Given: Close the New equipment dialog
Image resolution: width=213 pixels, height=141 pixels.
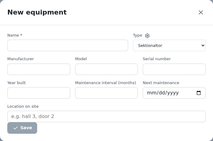Looking at the screenshot, I should pyautogui.click(x=201, y=12).
